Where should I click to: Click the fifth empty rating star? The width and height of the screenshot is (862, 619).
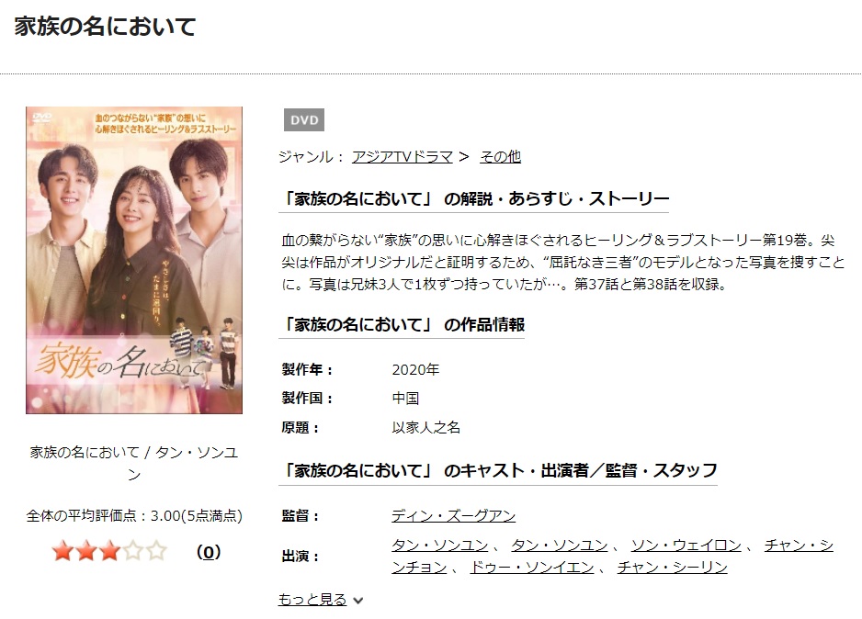157,551
